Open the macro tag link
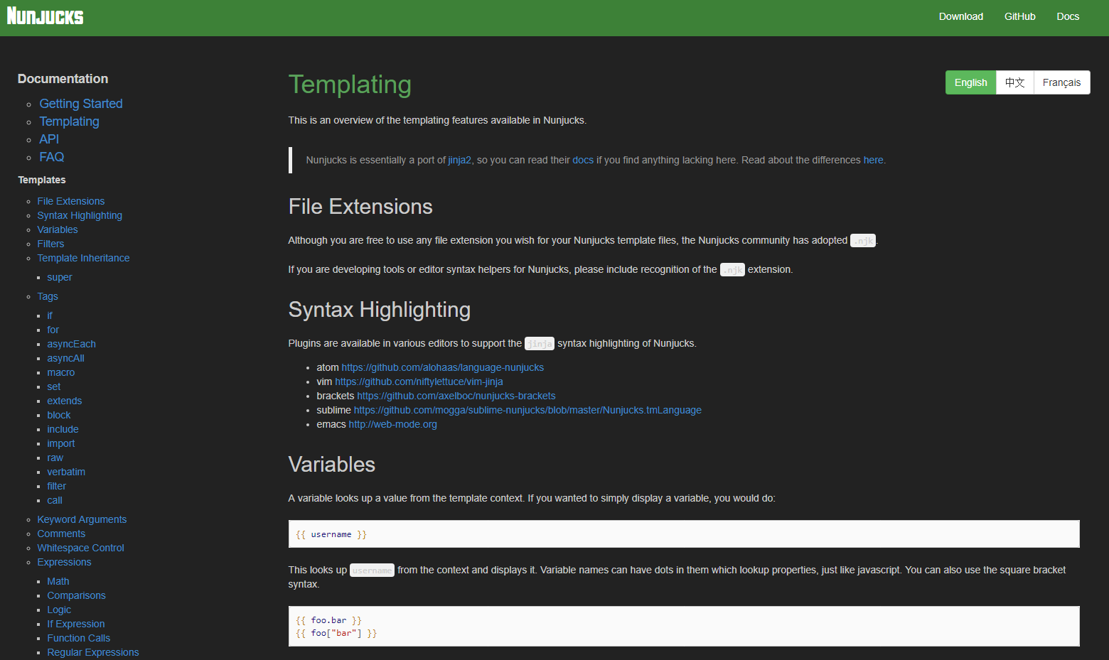Viewport: 1109px width, 660px height. [61, 372]
